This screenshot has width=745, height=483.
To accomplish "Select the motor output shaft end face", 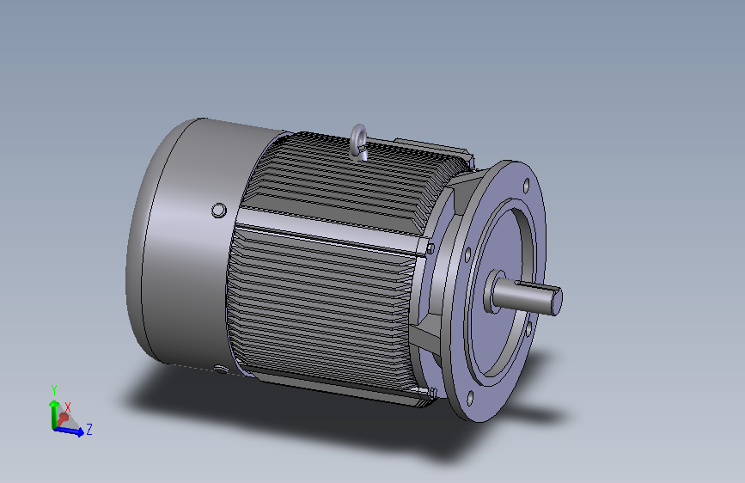I will 556,302.
